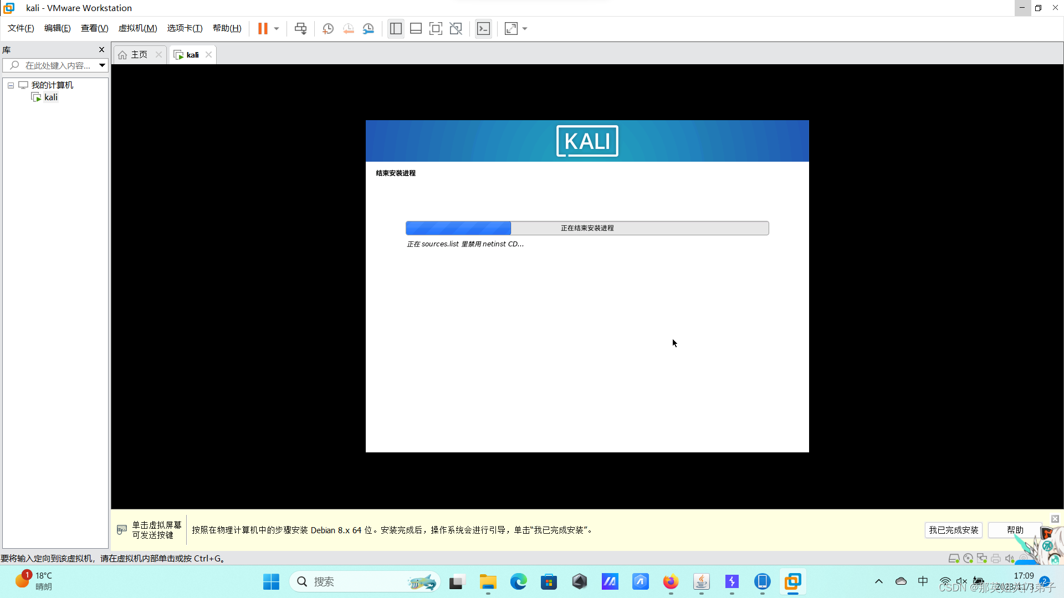Open the snapshot manager

coord(369,28)
